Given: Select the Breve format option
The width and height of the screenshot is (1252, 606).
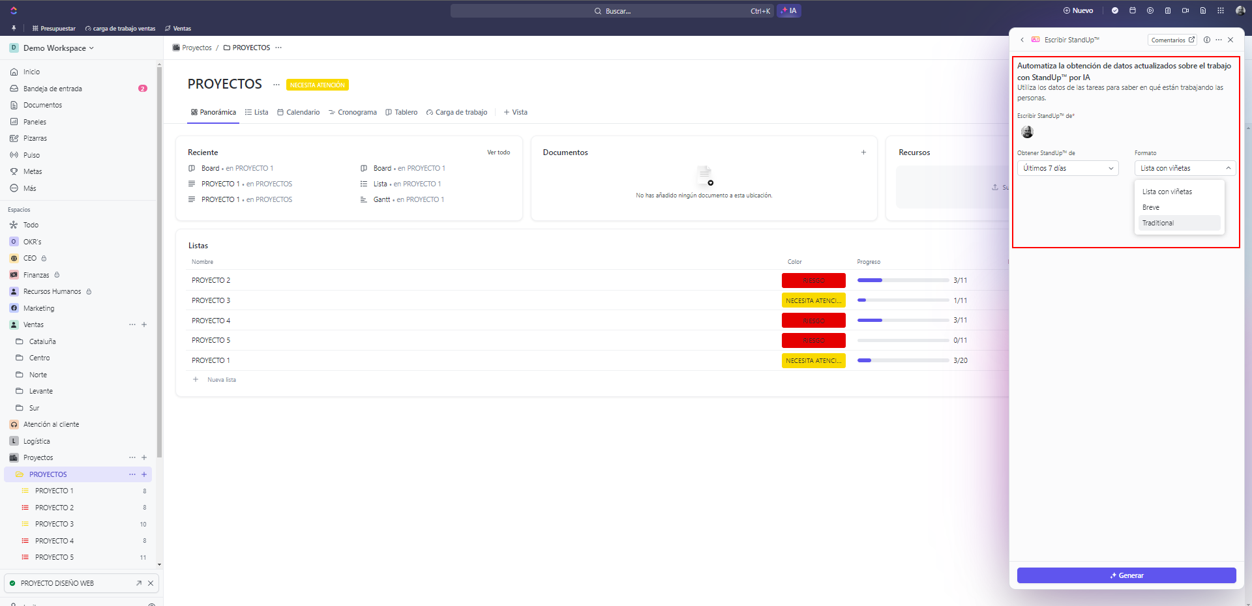Looking at the screenshot, I should pyautogui.click(x=1151, y=207).
